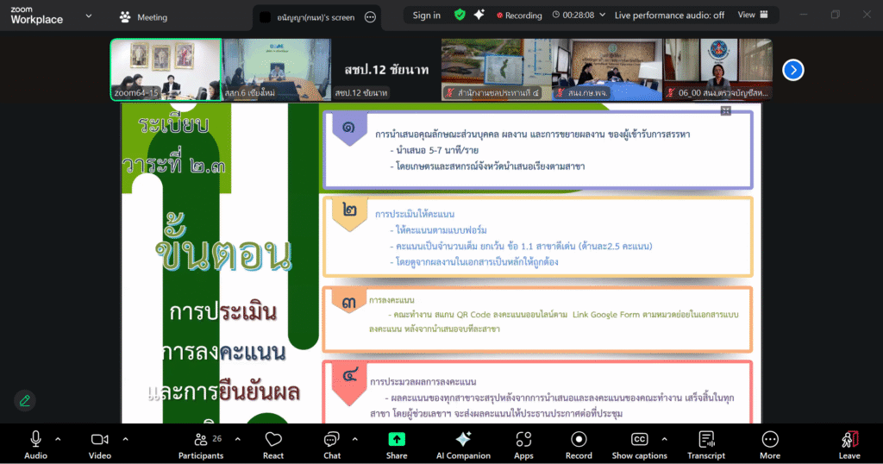Open the Chat panel
Image resolution: width=883 pixels, height=464 pixels.
(332, 443)
